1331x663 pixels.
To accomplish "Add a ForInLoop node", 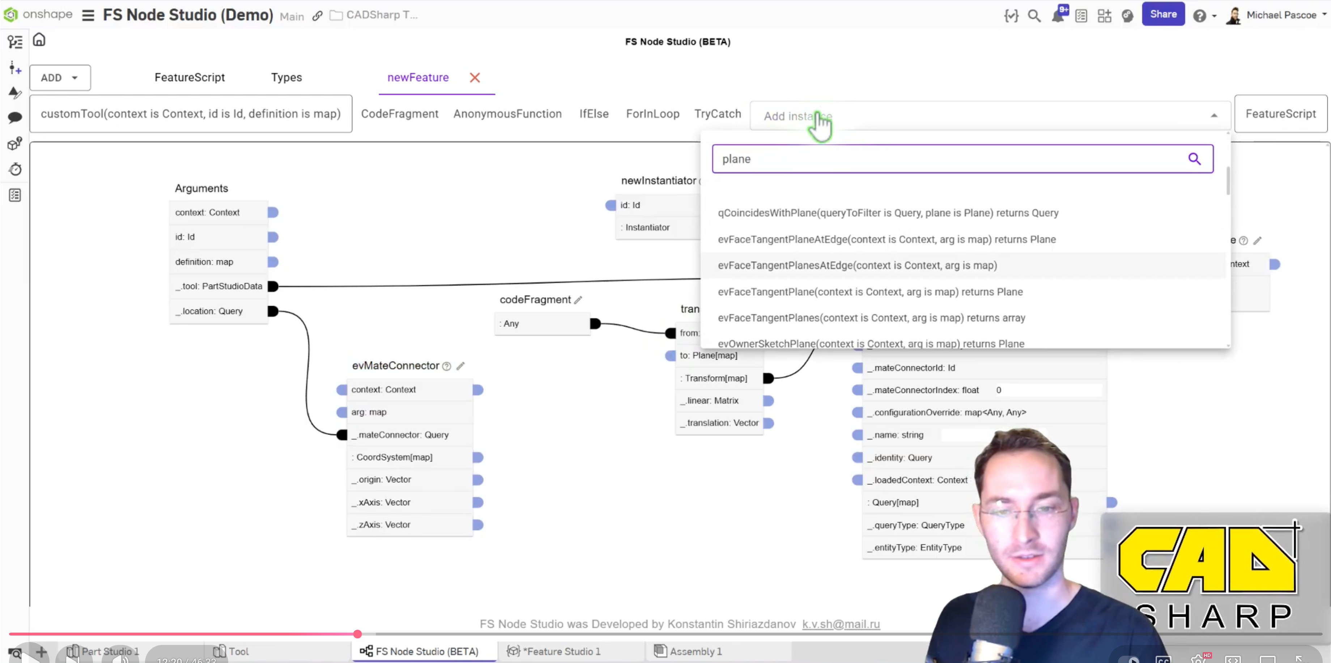I will tap(652, 114).
